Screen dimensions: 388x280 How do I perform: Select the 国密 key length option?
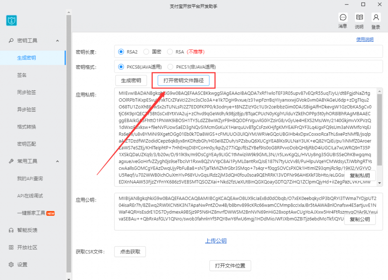click(x=146, y=52)
